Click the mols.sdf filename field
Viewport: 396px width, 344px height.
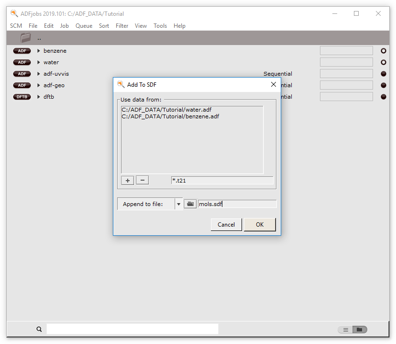coord(237,204)
